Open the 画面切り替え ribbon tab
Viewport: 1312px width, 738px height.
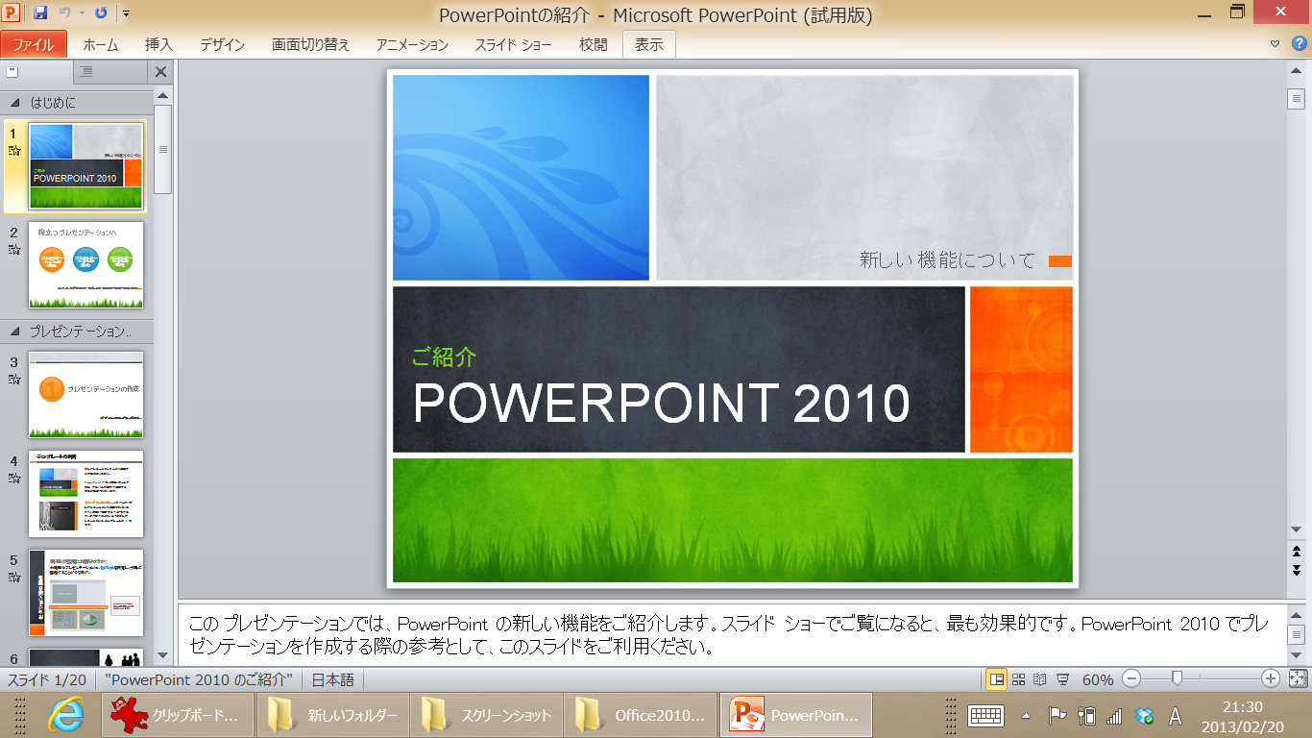click(x=311, y=44)
